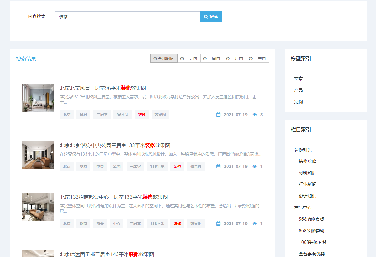Open the 北京信达国子郡三居室143平米 result title
376x257 pixels.
coord(107,254)
